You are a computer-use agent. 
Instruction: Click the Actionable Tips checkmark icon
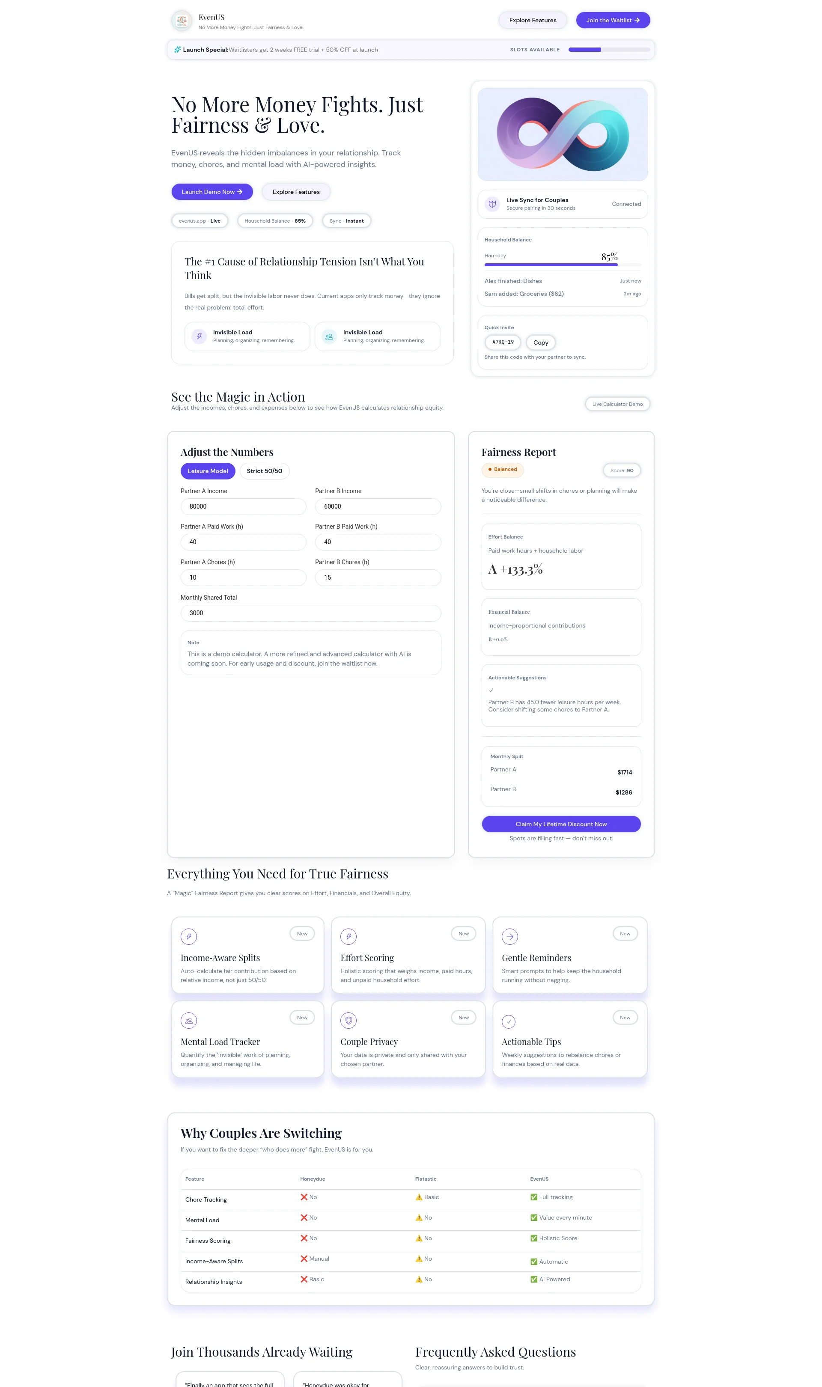(x=509, y=1021)
